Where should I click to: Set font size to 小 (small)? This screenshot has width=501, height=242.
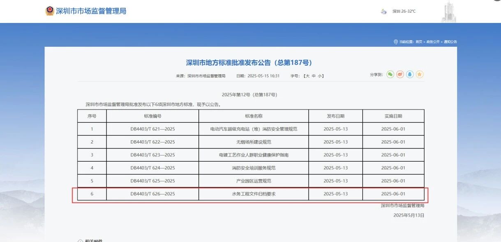pyautogui.click(x=321, y=76)
